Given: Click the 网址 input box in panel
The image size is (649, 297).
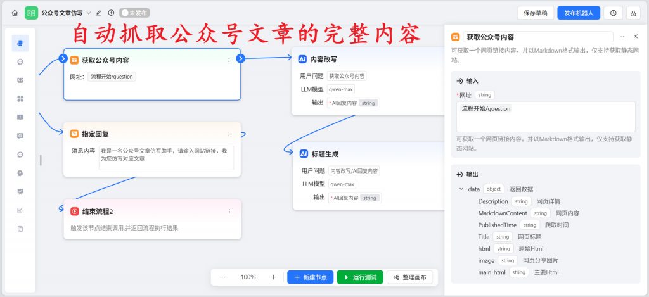Looking at the screenshot, I should pyautogui.click(x=546, y=117).
